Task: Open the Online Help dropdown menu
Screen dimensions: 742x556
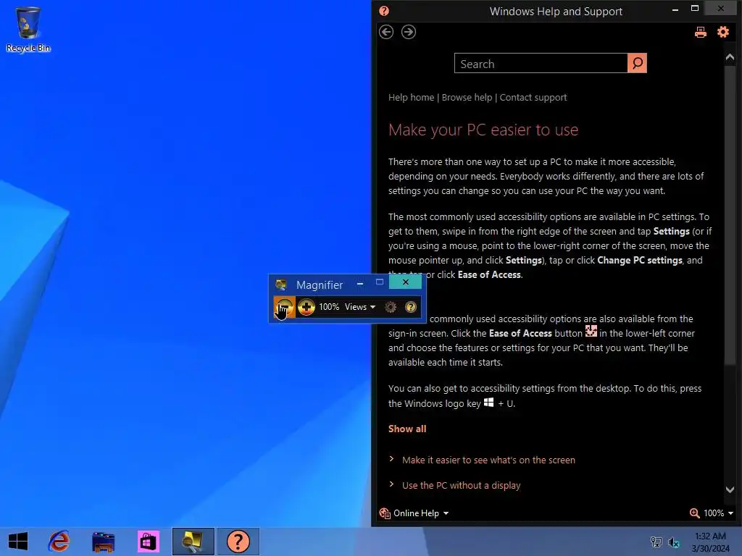Action: coord(421,513)
